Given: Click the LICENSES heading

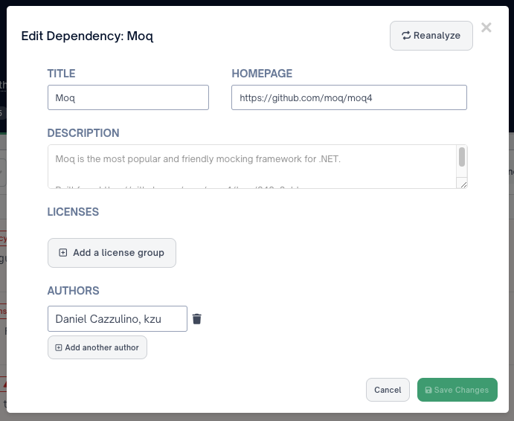Looking at the screenshot, I should pos(73,212).
